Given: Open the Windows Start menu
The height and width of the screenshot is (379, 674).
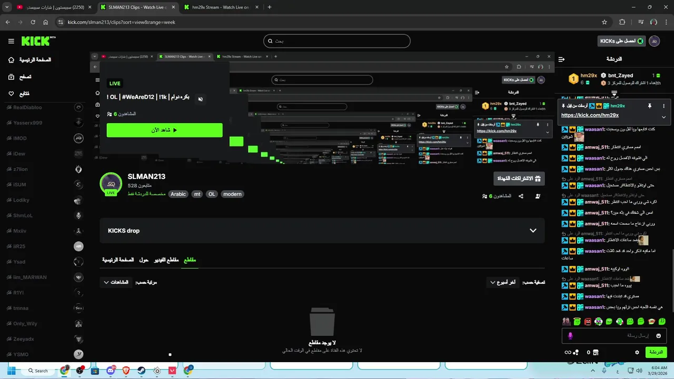Looking at the screenshot, I should pyautogui.click(x=12, y=371).
